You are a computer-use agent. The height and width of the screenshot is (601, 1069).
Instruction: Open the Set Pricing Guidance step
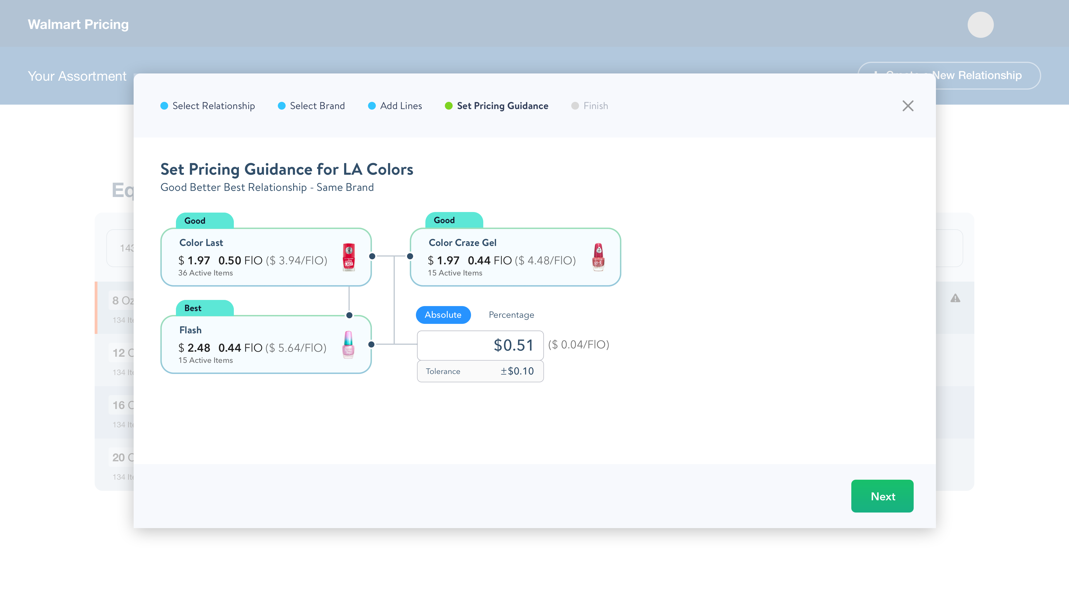tap(496, 106)
